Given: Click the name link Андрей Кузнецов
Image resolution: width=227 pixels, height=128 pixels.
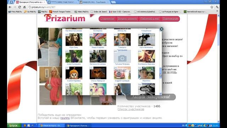Looking at the screenshot, I should (122, 81).
